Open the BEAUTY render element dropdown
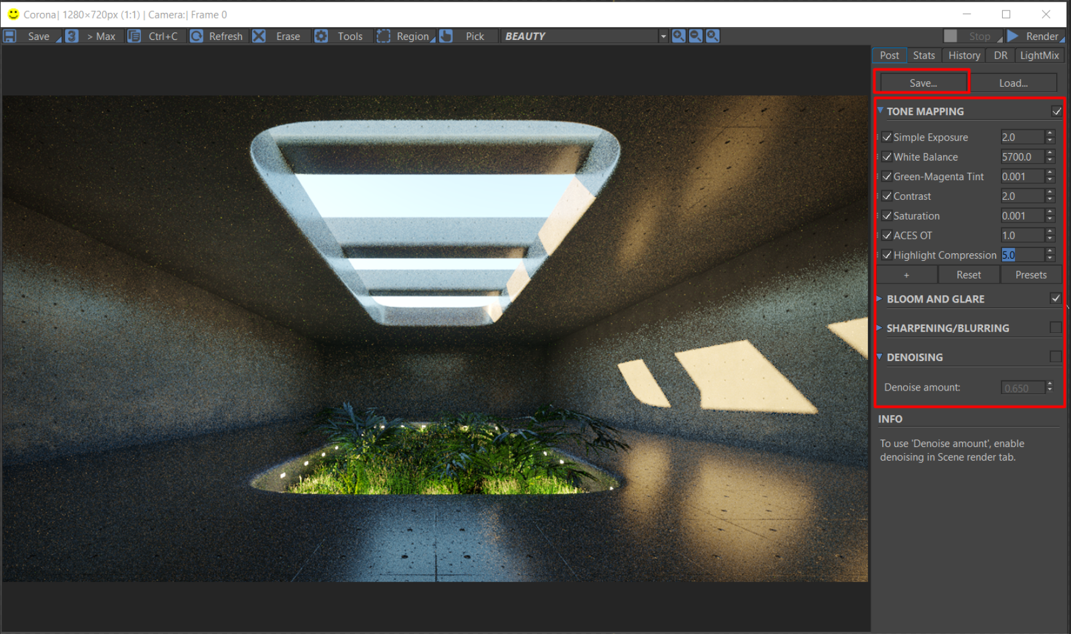 click(663, 36)
